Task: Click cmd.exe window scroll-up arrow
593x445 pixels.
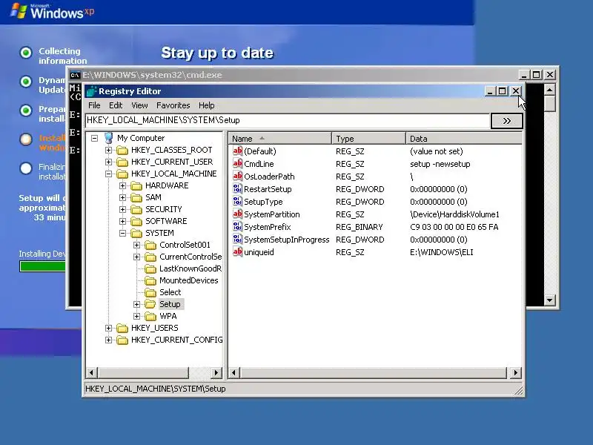Action: (549, 90)
